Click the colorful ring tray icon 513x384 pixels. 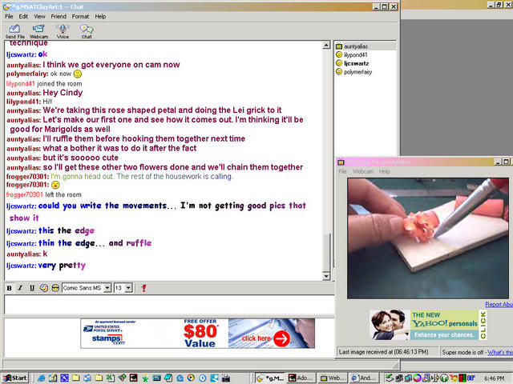tap(417, 378)
